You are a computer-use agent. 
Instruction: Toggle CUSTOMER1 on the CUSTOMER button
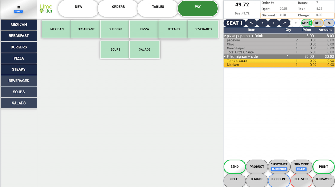pos(279,169)
